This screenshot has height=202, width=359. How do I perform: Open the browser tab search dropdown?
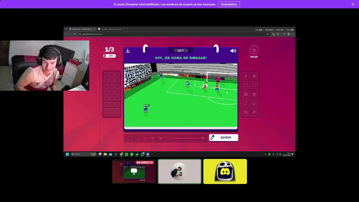pyautogui.click(x=66, y=29)
